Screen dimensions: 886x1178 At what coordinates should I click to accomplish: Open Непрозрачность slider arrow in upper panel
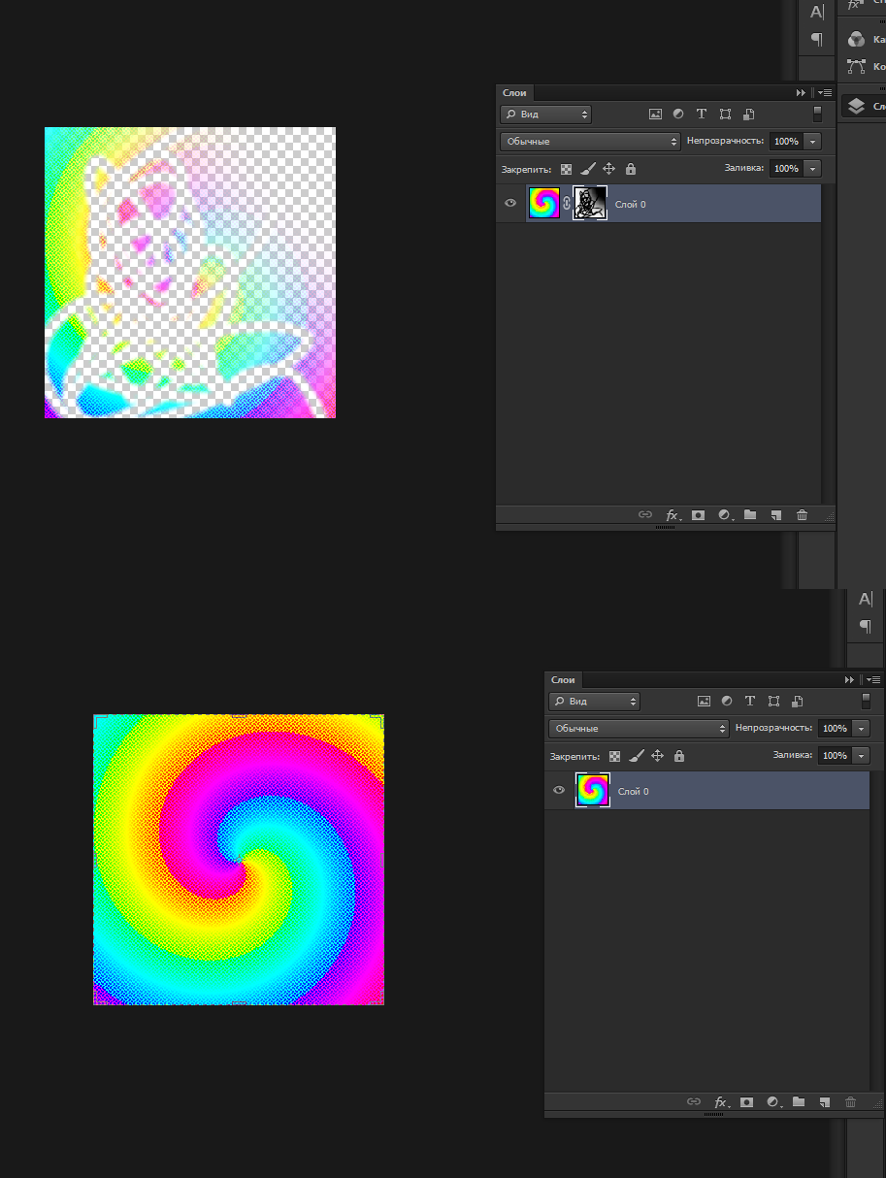click(812, 142)
